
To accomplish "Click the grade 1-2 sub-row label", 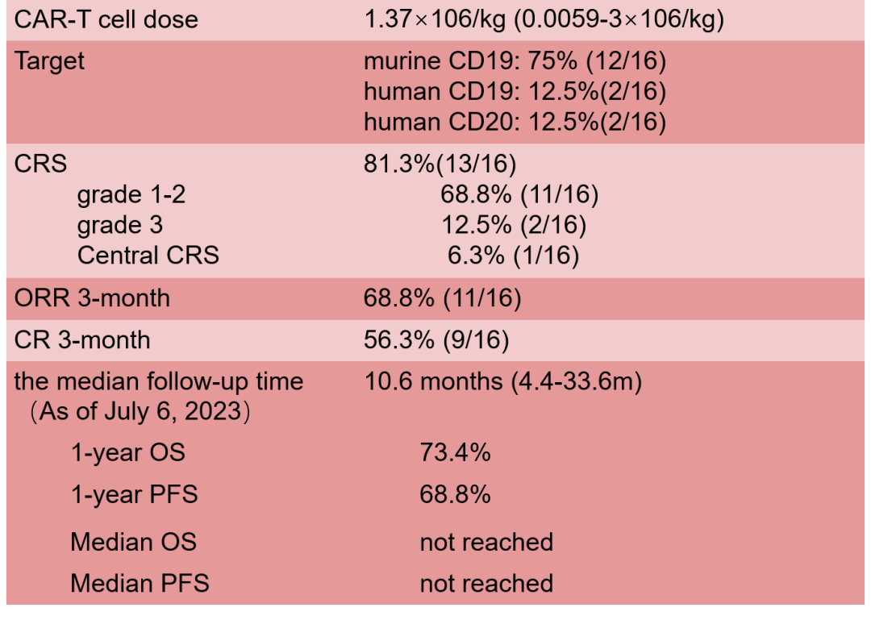I will (x=135, y=194).
